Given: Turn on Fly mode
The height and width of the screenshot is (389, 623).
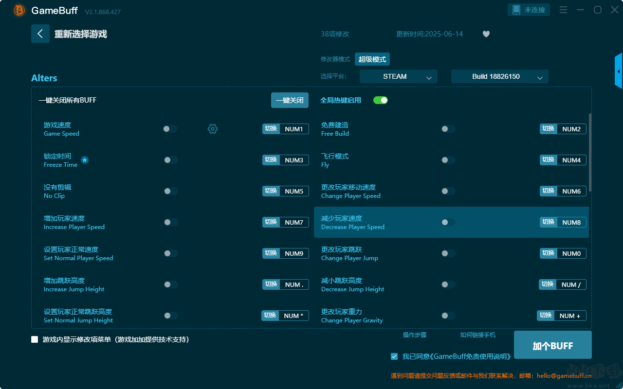Looking at the screenshot, I should tap(448, 160).
